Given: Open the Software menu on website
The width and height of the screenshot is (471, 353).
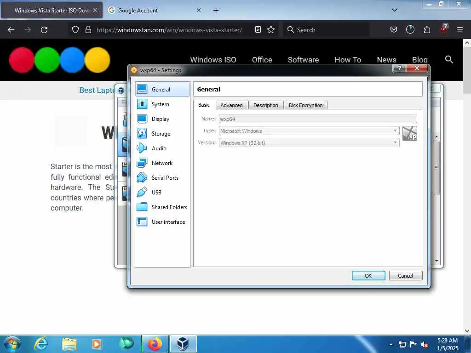Looking at the screenshot, I should 303,59.
